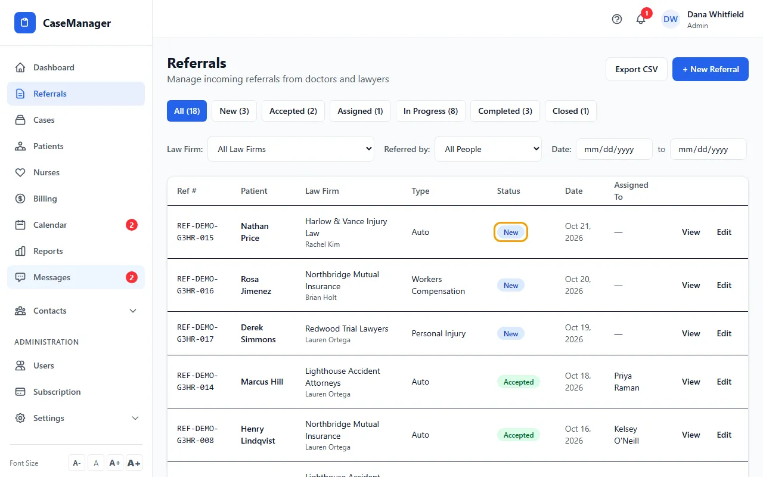Select the Completed (3) filter tab
Image resolution: width=763 pixels, height=477 pixels.
pyautogui.click(x=505, y=111)
